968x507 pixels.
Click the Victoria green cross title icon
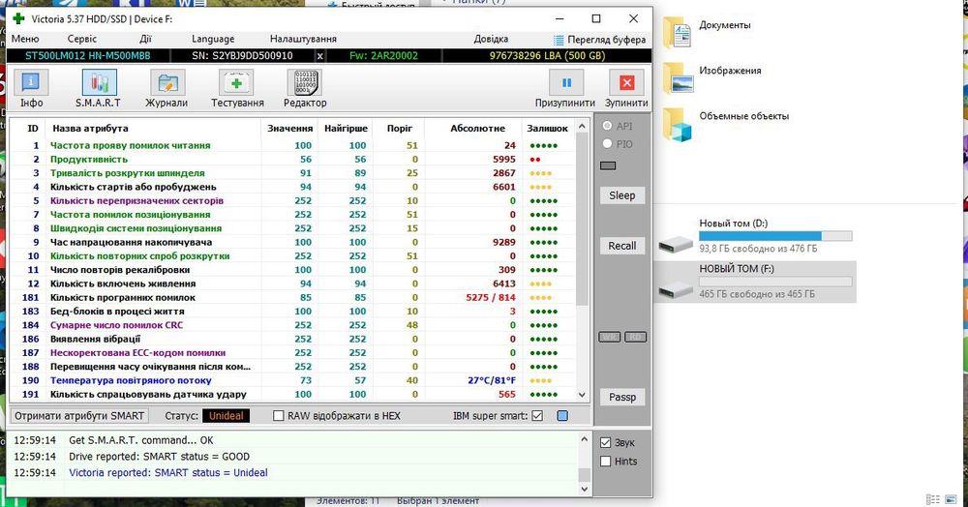pyautogui.click(x=18, y=18)
